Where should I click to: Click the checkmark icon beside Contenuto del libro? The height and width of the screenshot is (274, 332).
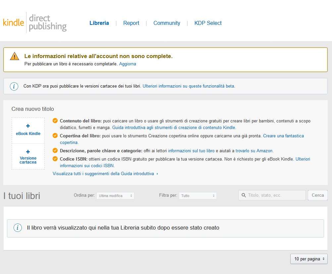55,121
